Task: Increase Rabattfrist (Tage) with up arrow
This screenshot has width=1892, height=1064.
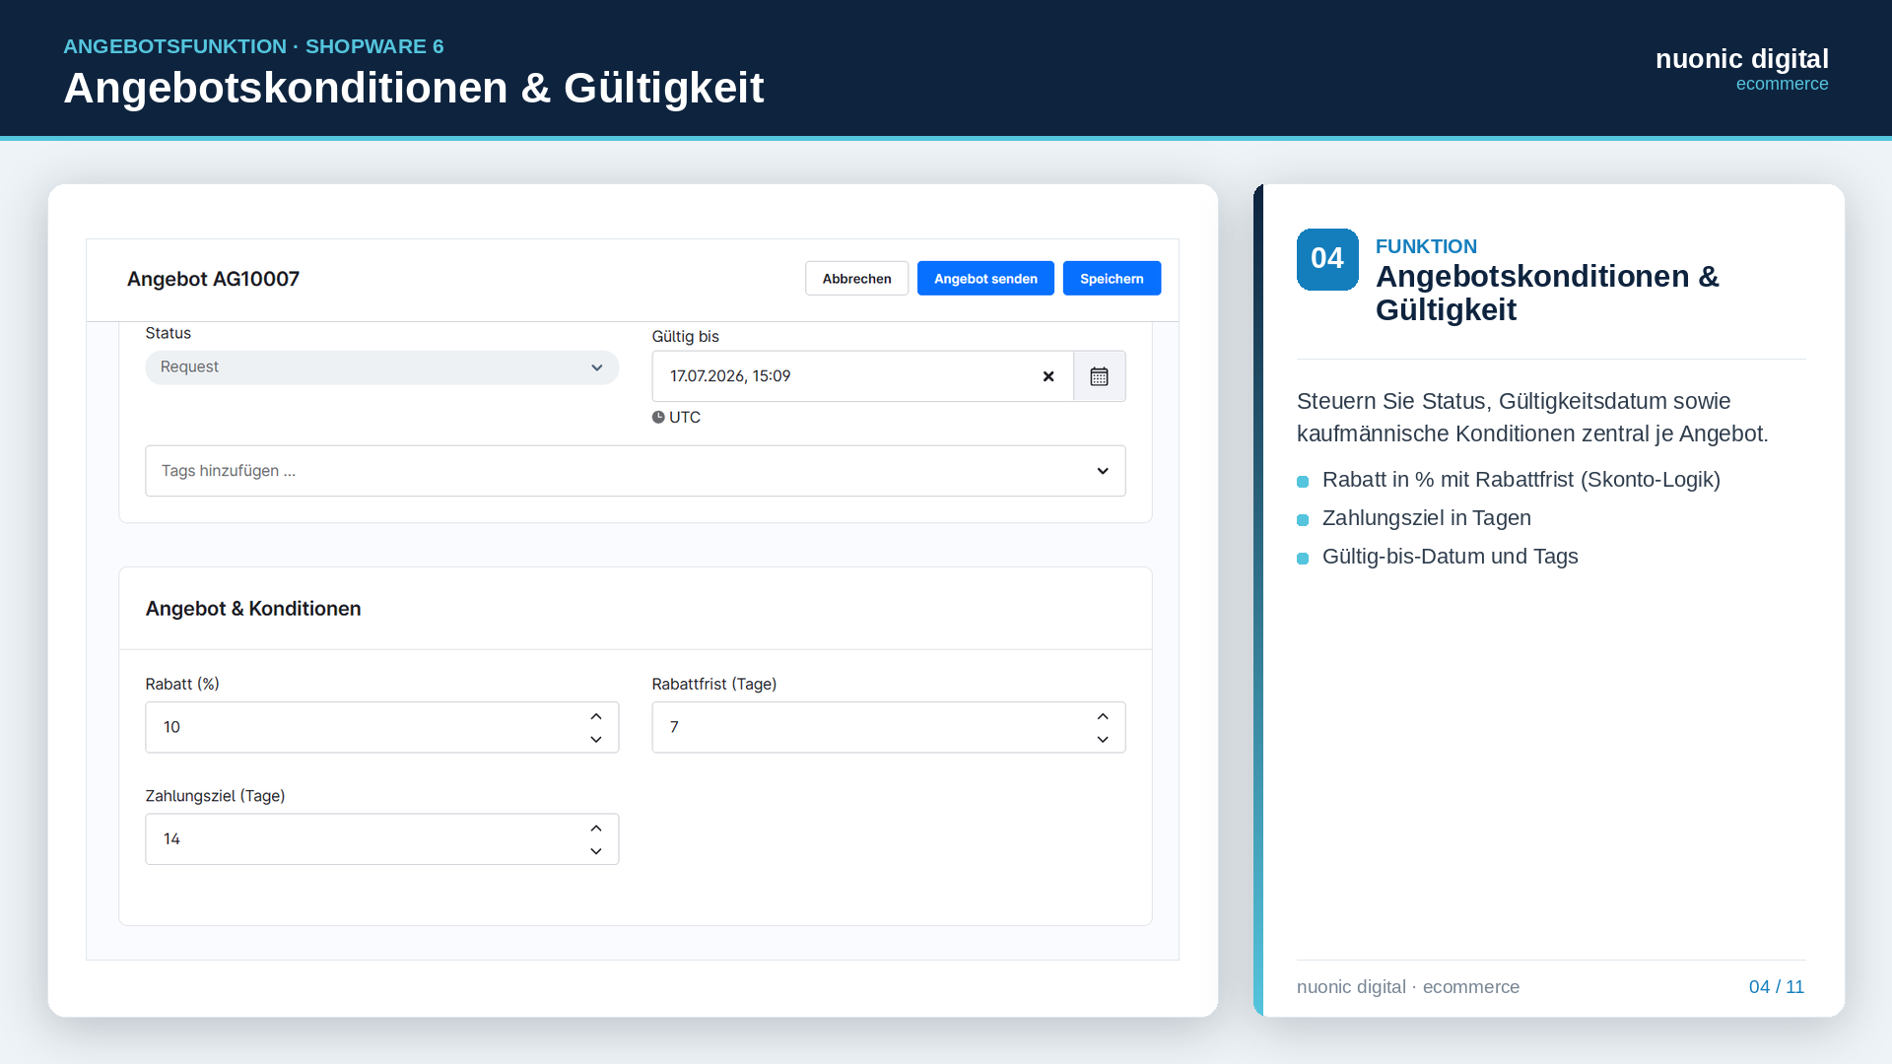Action: [x=1103, y=716]
